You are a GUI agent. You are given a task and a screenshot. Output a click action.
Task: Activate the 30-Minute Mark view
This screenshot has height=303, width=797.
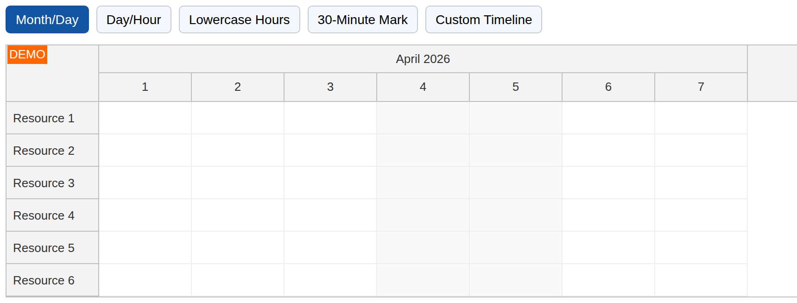(x=362, y=19)
